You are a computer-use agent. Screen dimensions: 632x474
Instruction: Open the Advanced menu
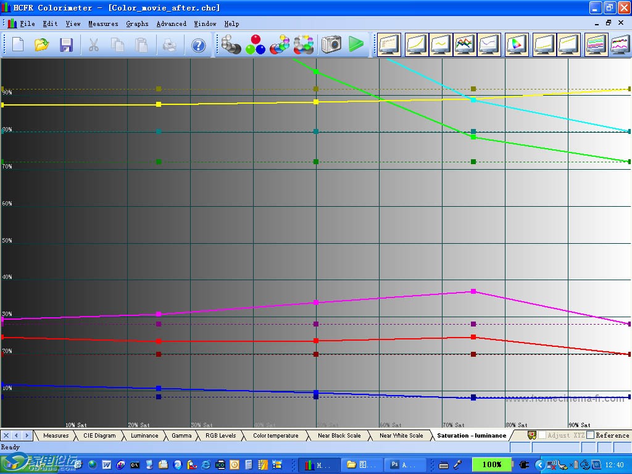point(171,23)
